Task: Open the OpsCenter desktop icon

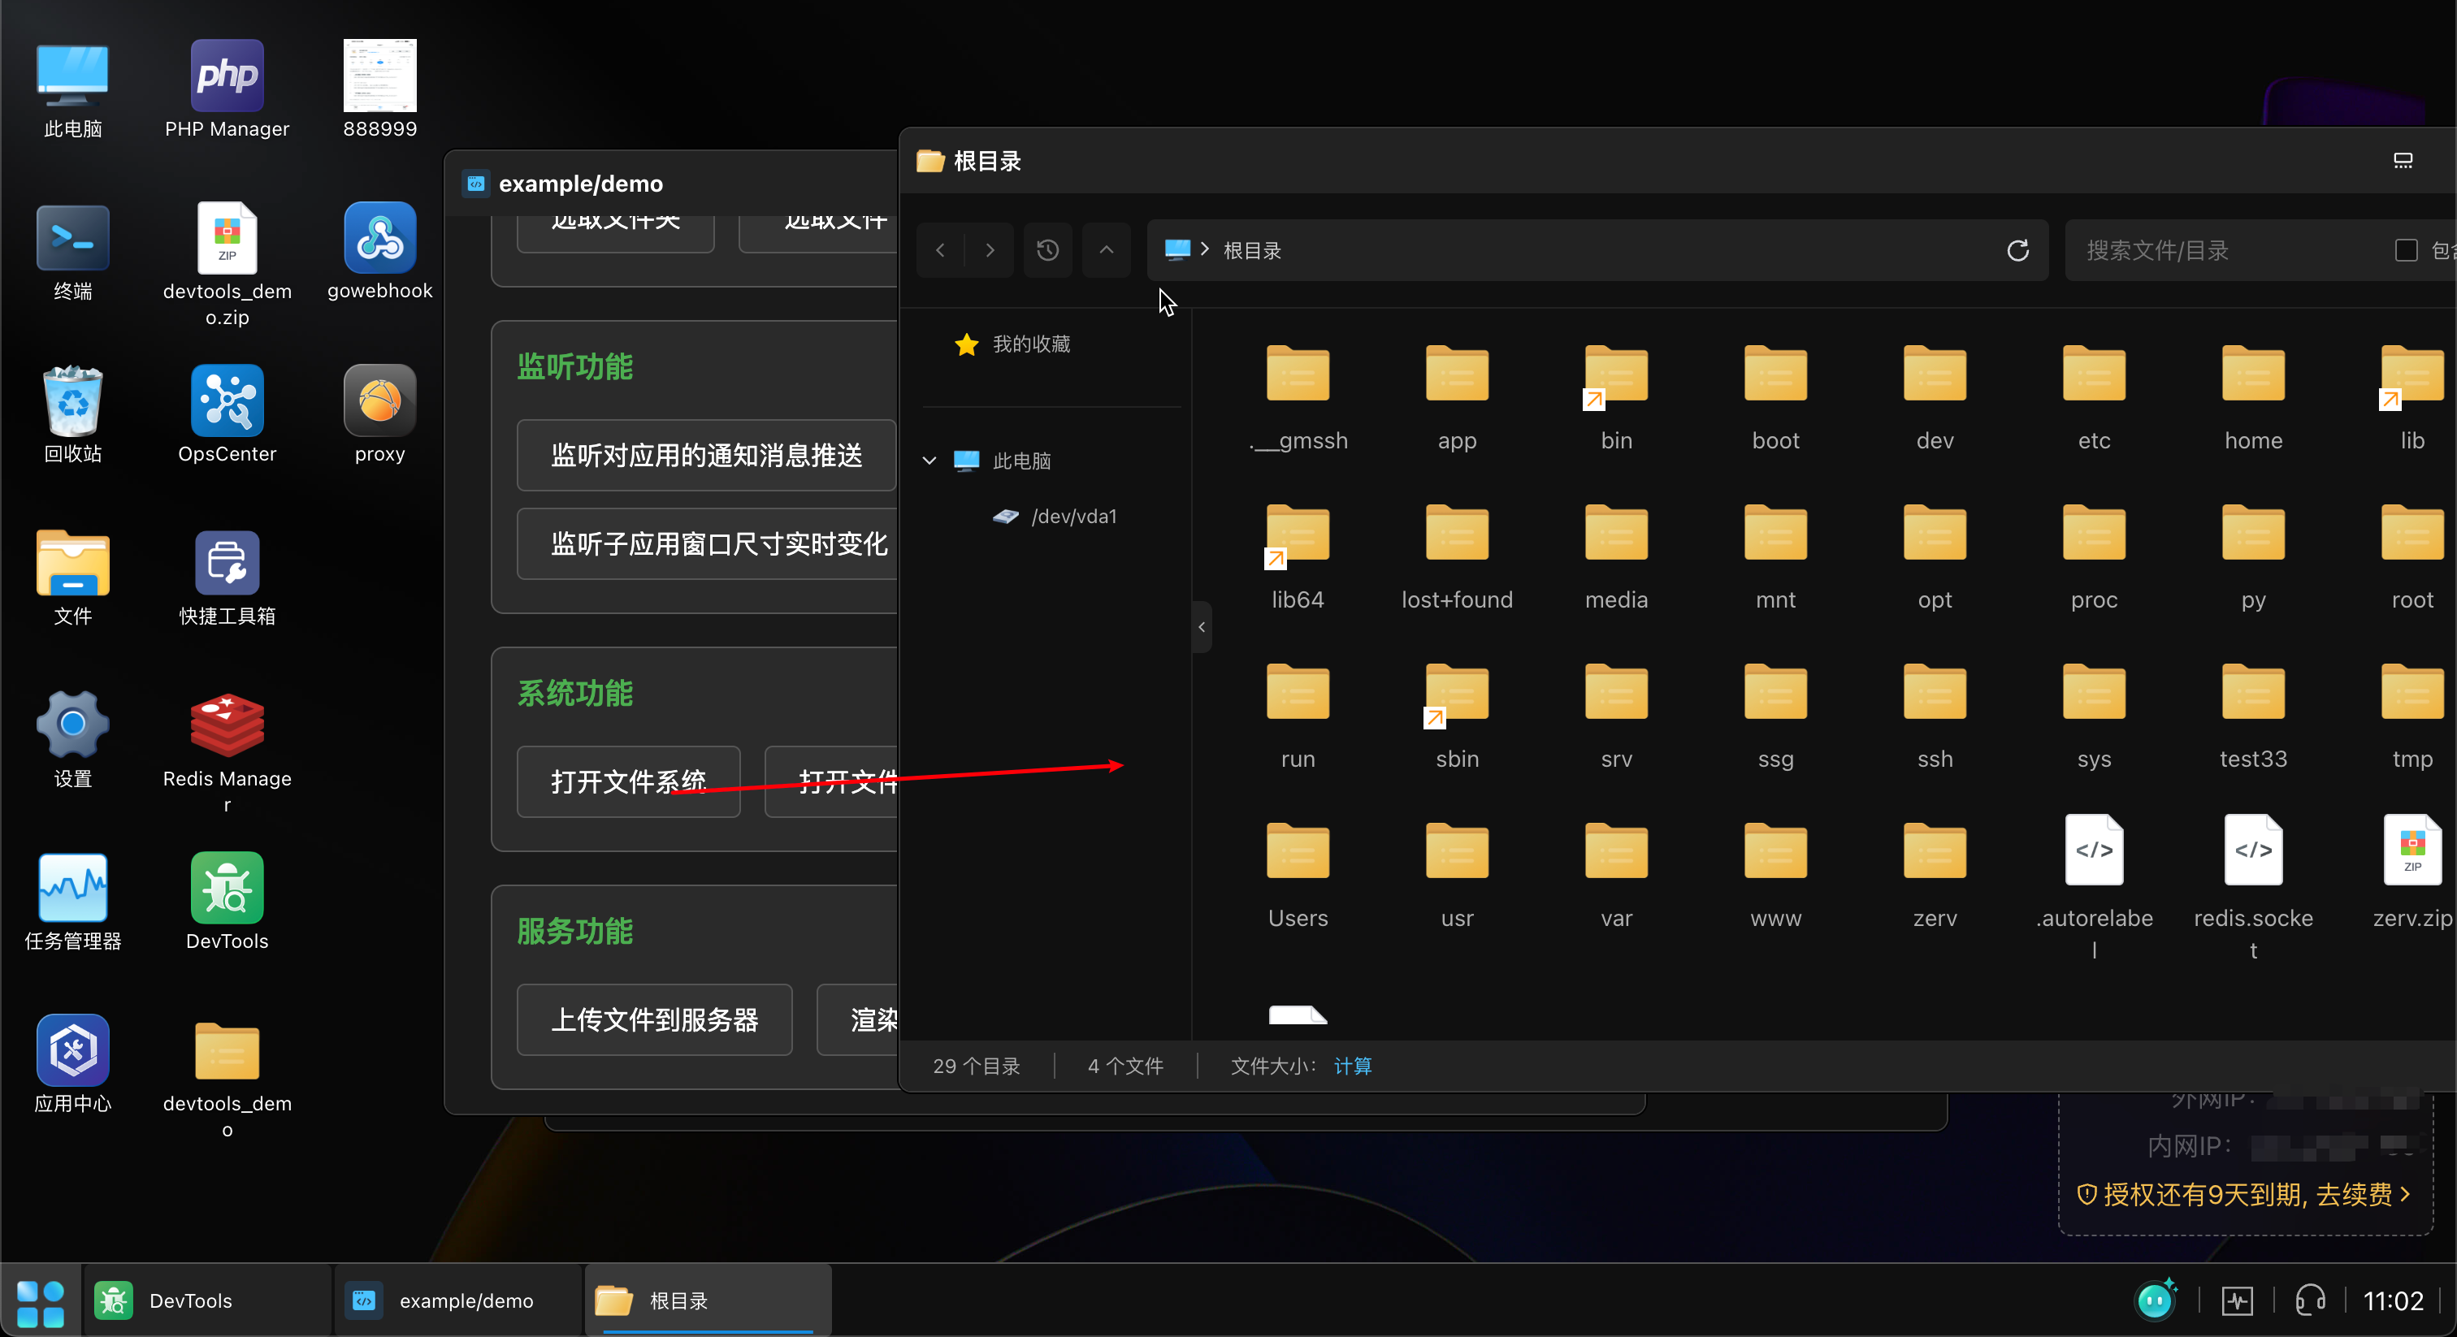Action: pos(227,414)
